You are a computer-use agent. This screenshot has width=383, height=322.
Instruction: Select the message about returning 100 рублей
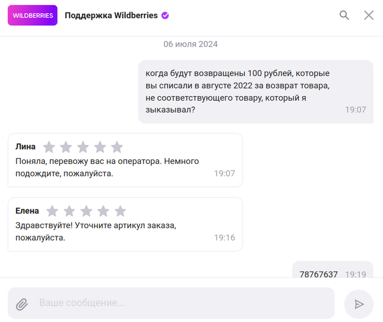pyautogui.click(x=256, y=91)
